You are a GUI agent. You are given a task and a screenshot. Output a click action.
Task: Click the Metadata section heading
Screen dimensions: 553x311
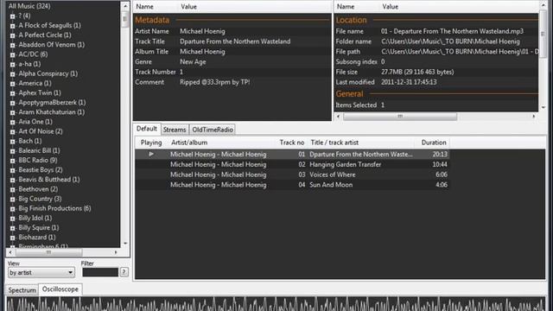point(152,20)
